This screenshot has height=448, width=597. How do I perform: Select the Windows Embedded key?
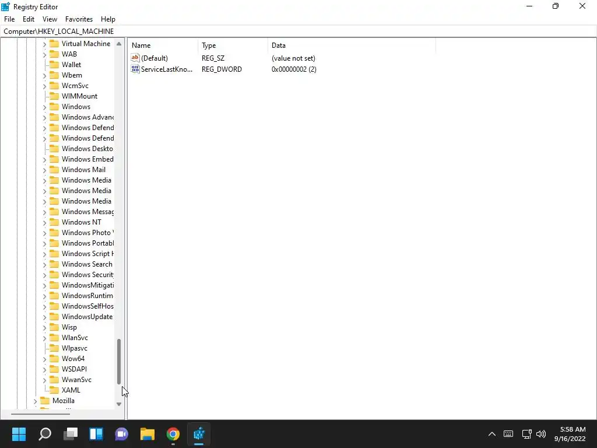click(87, 159)
